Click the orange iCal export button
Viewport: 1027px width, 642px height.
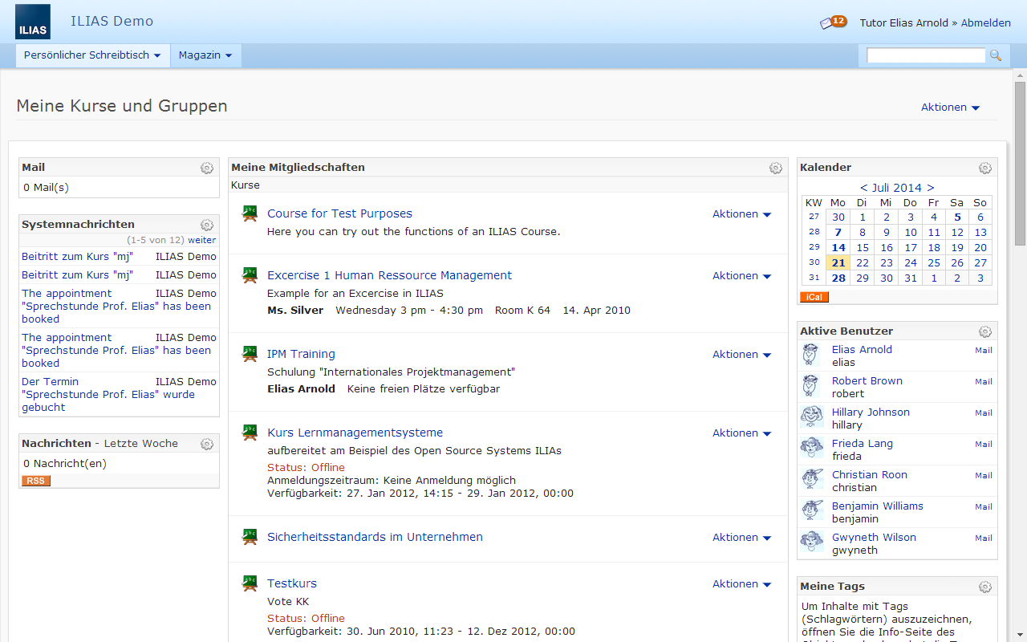point(814,297)
